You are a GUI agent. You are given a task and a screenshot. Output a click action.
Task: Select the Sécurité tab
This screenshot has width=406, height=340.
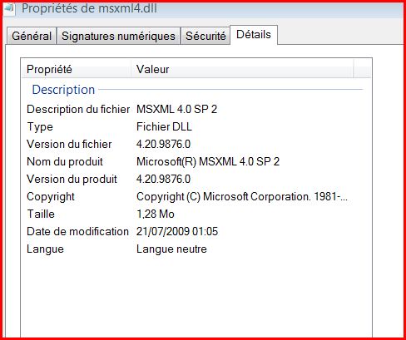(205, 36)
